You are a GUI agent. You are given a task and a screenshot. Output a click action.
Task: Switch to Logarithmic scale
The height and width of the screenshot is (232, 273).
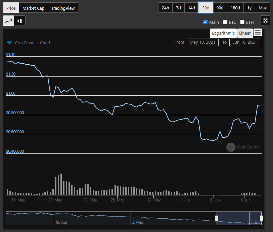(x=223, y=33)
